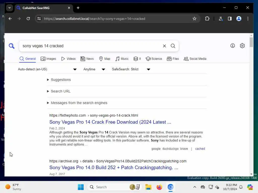Click the SearXNG logo magnifier
The image size is (258, 193).
12,46
